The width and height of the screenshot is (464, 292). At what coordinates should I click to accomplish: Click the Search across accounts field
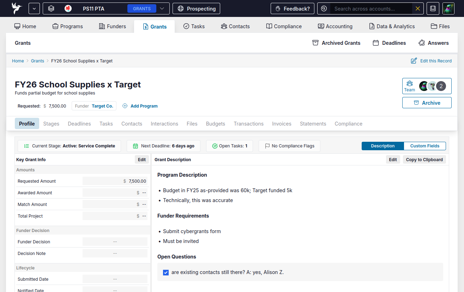click(370, 8)
